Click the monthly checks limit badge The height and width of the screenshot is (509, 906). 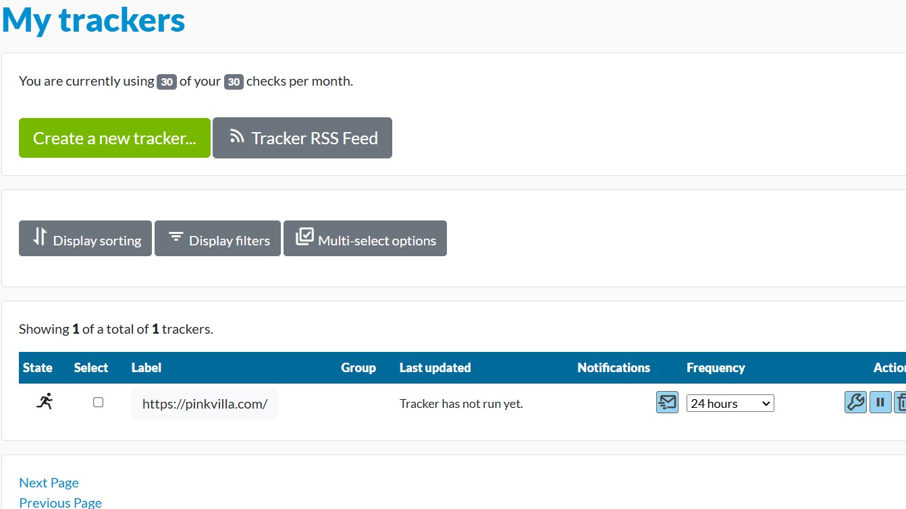click(x=234, y=82)
